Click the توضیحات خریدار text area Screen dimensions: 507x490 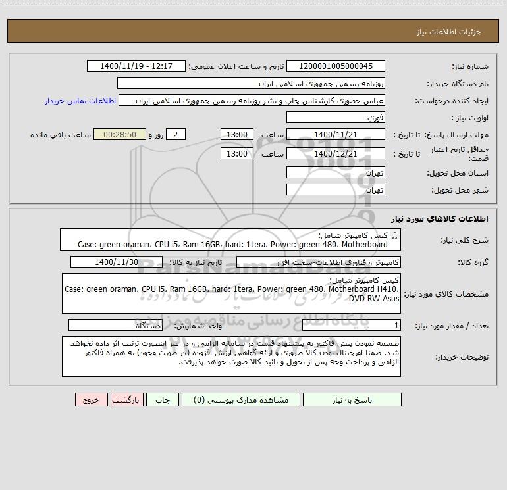(x=231, y=356)
